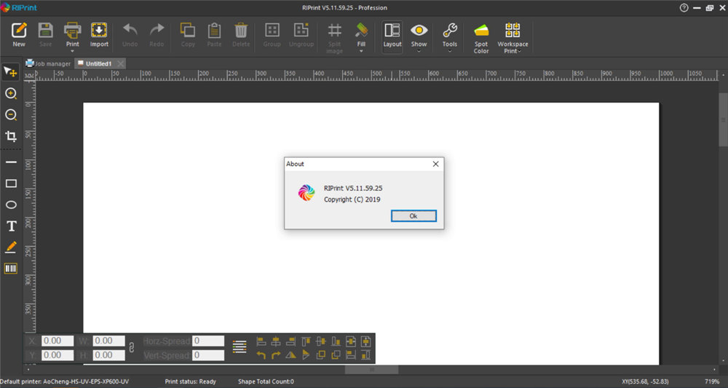The height and width of the screenshot is (388, 728).
Task: Select the zoom in magnifier tool
Action: click(x=11, y=94)
